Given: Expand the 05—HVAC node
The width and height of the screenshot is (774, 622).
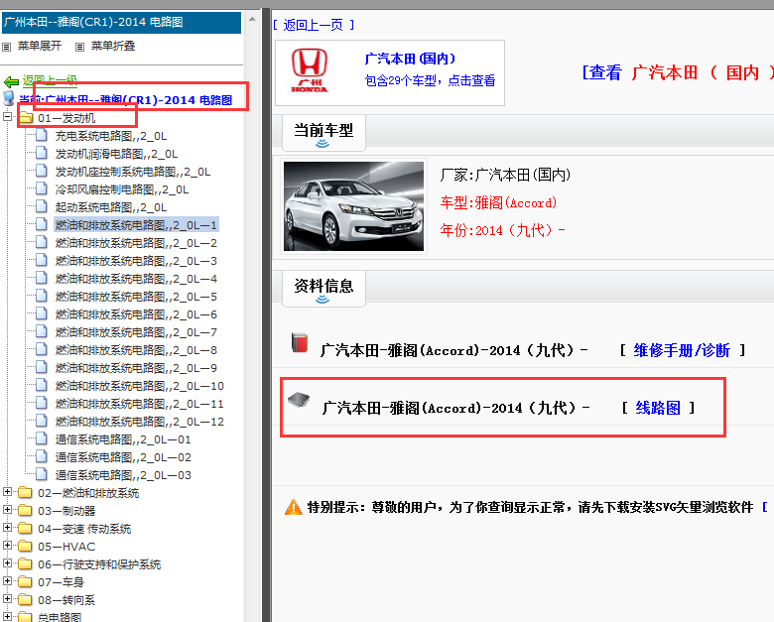Looking at the screenshot, I should (7, 545).
